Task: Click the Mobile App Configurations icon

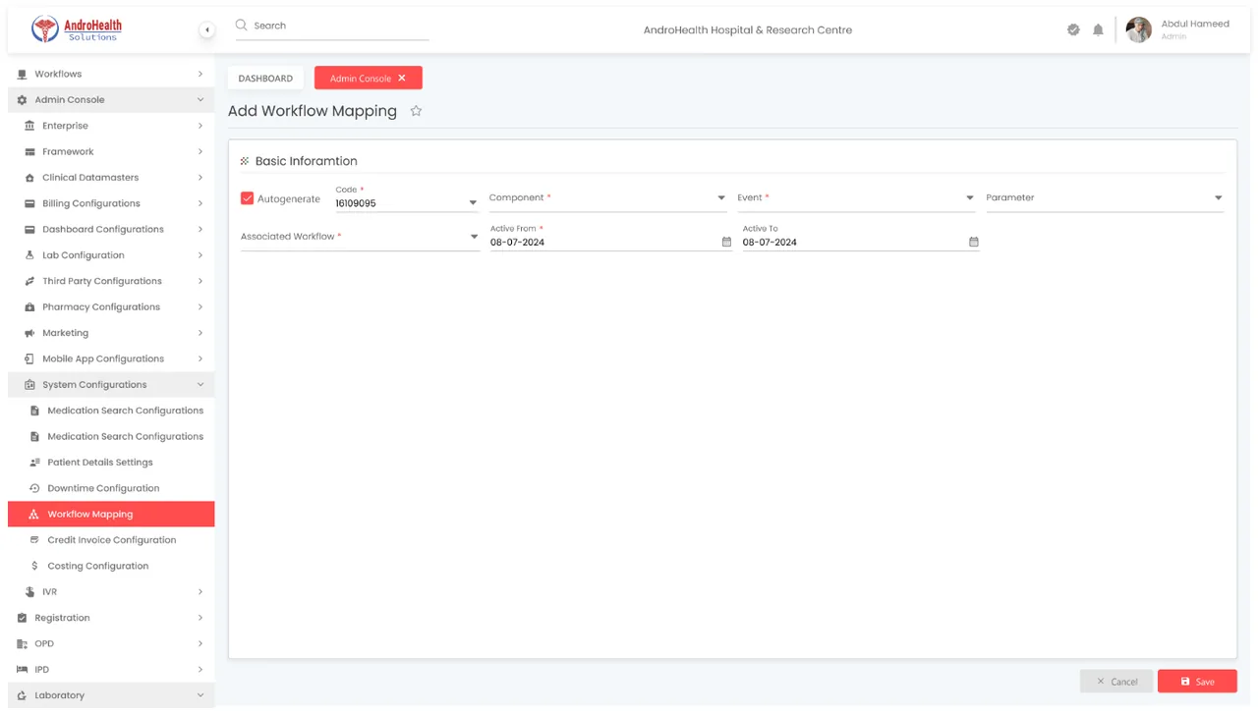Action: pos(29,358)
